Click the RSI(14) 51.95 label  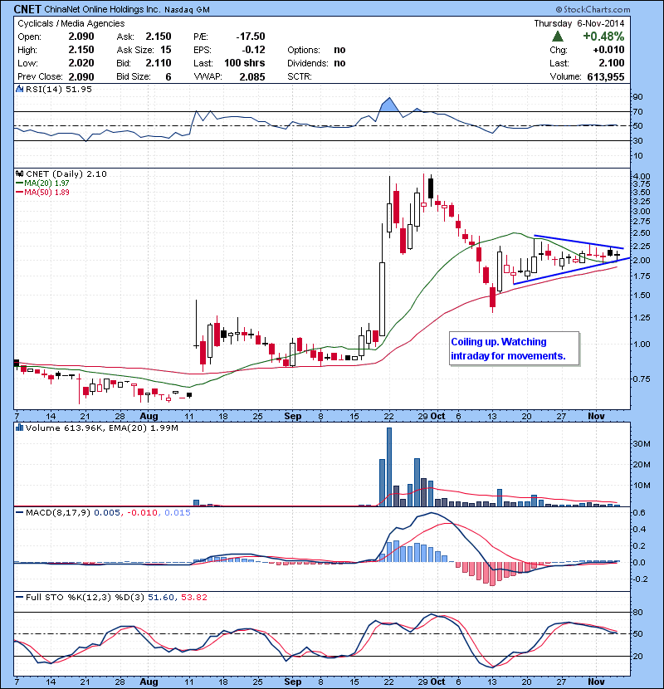pos(58,89)
